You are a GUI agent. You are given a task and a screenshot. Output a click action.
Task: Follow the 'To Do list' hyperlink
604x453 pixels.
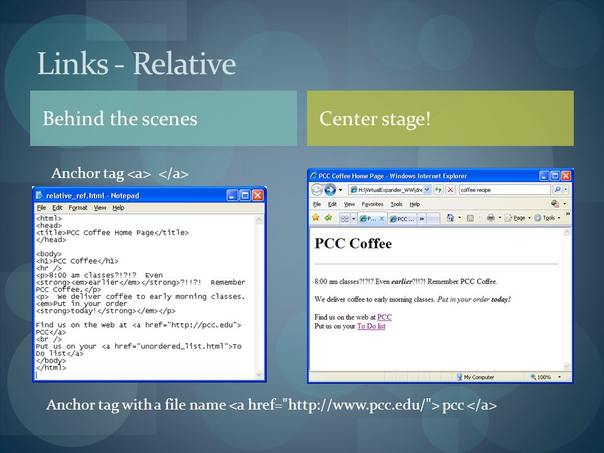371,326
